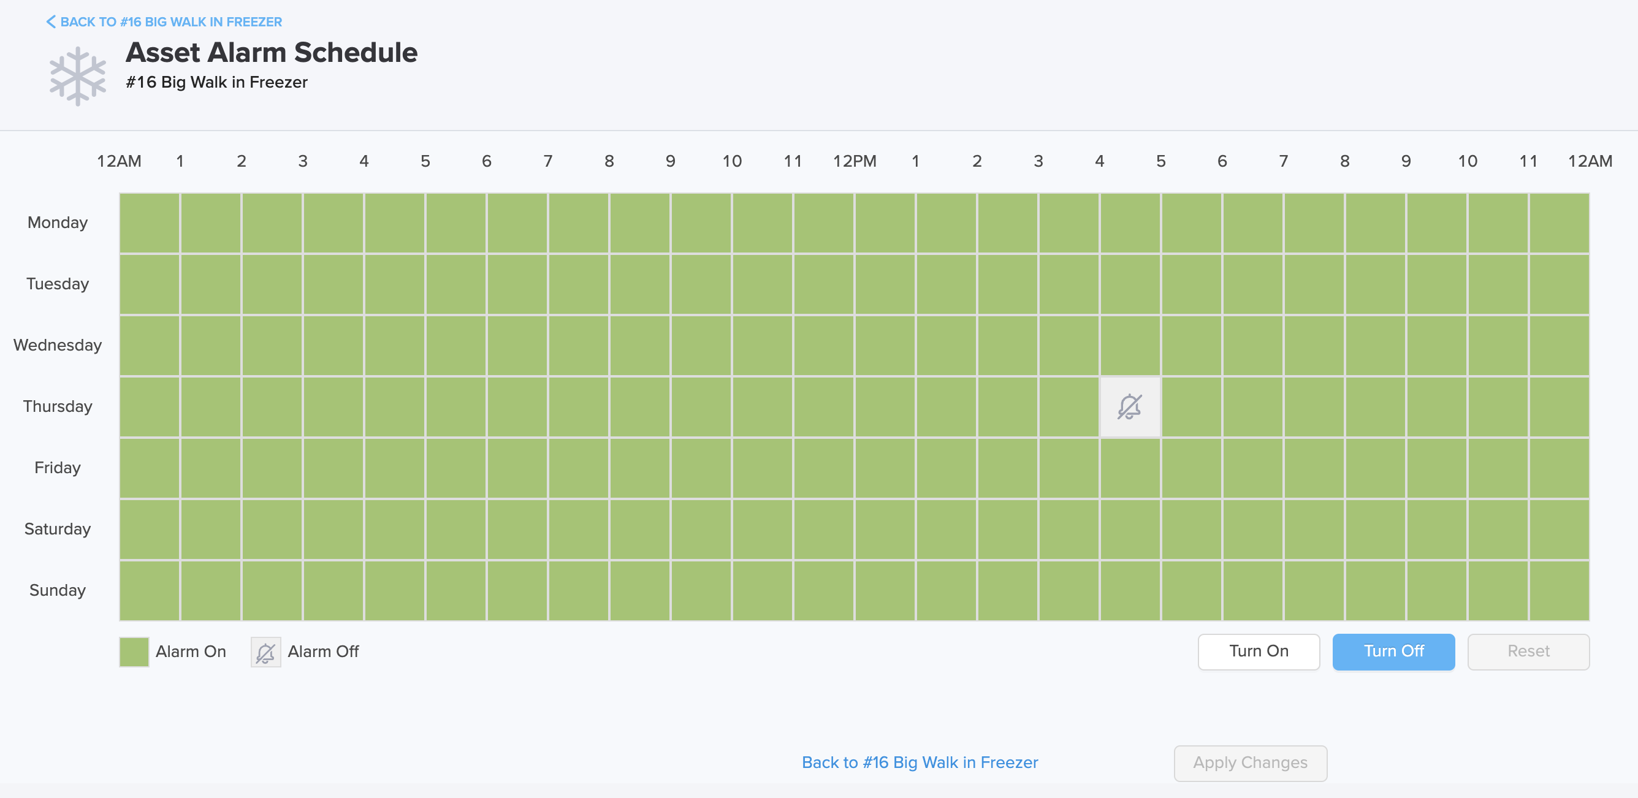Viewport: 1638px width, 798px height.
Task: Select the Saturday row label
Action: tap(57, 529)
